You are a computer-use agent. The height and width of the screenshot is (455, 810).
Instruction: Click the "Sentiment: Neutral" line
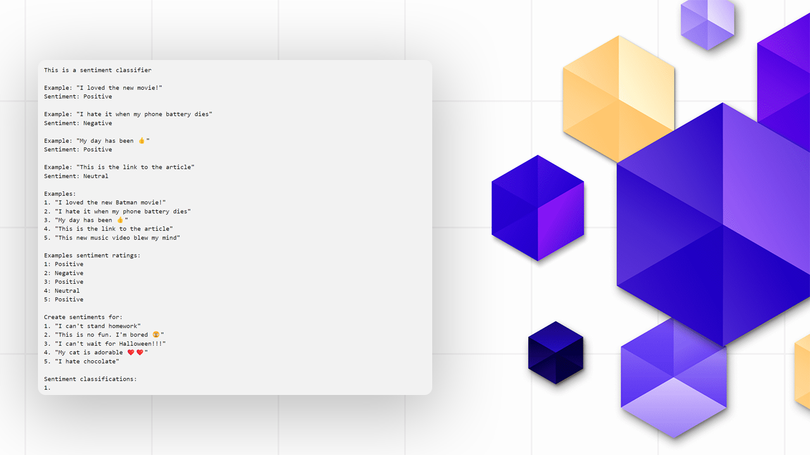76,176
